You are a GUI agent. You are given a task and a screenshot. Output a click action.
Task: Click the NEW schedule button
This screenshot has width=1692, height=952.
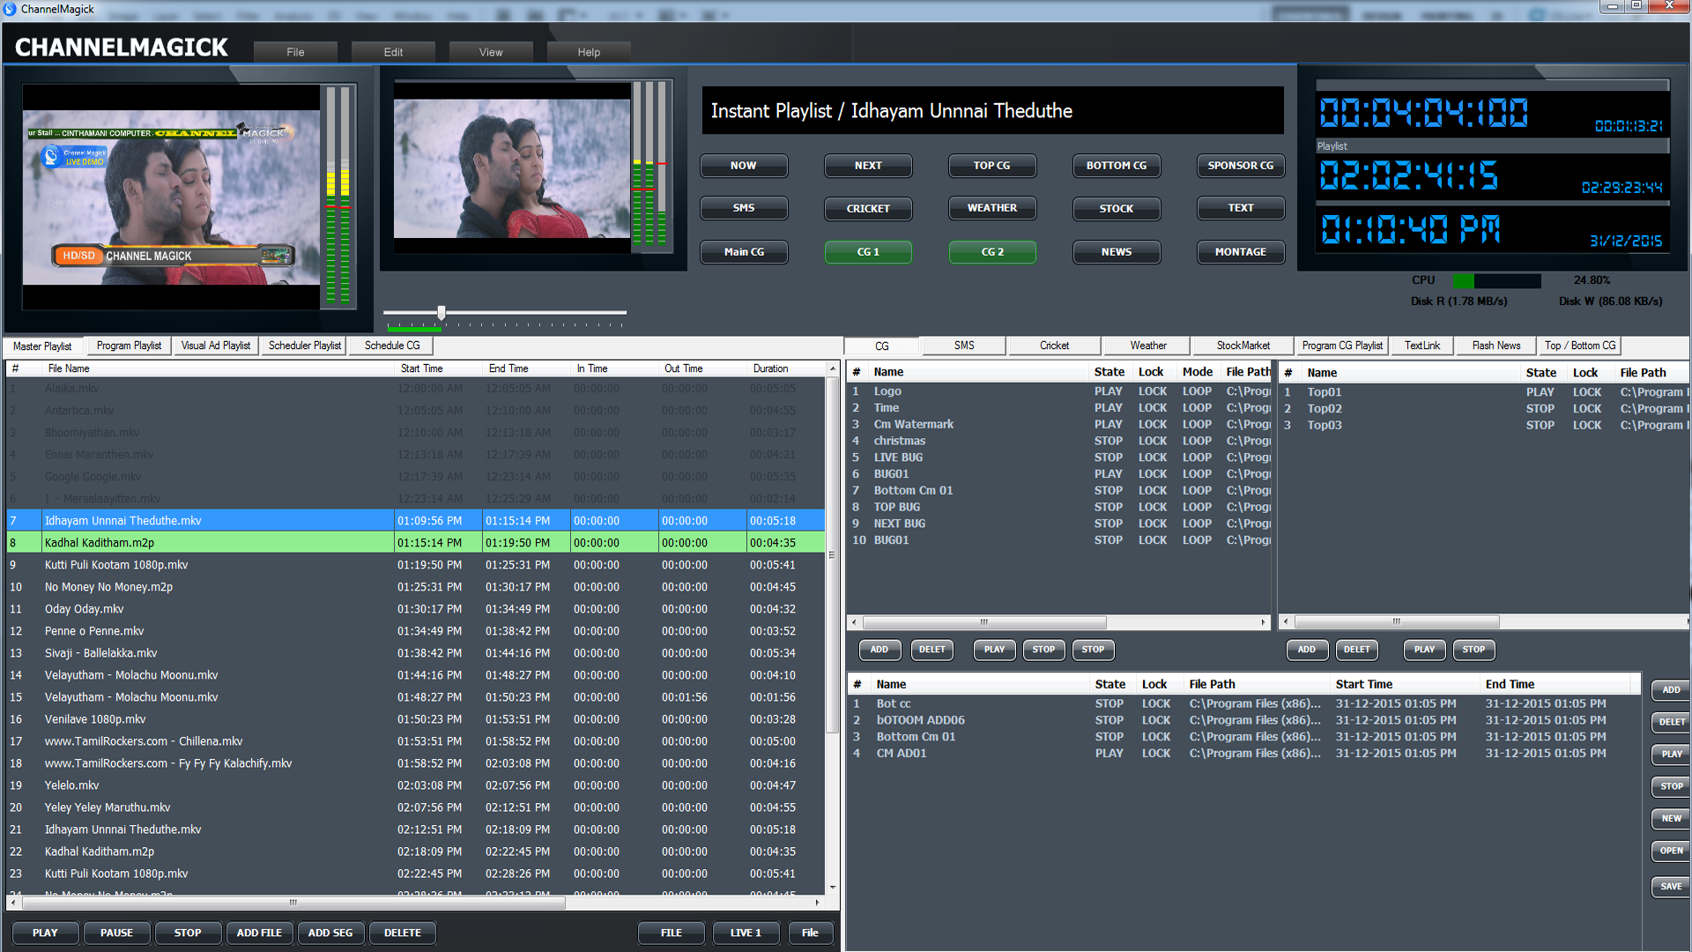[1671, 819]
